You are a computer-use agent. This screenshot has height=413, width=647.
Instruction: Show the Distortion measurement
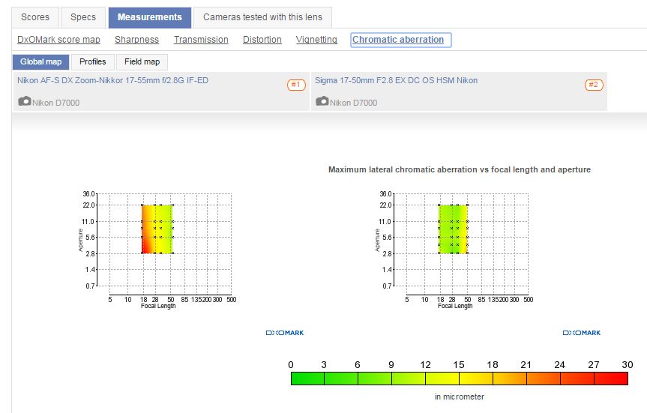[262, 40]
